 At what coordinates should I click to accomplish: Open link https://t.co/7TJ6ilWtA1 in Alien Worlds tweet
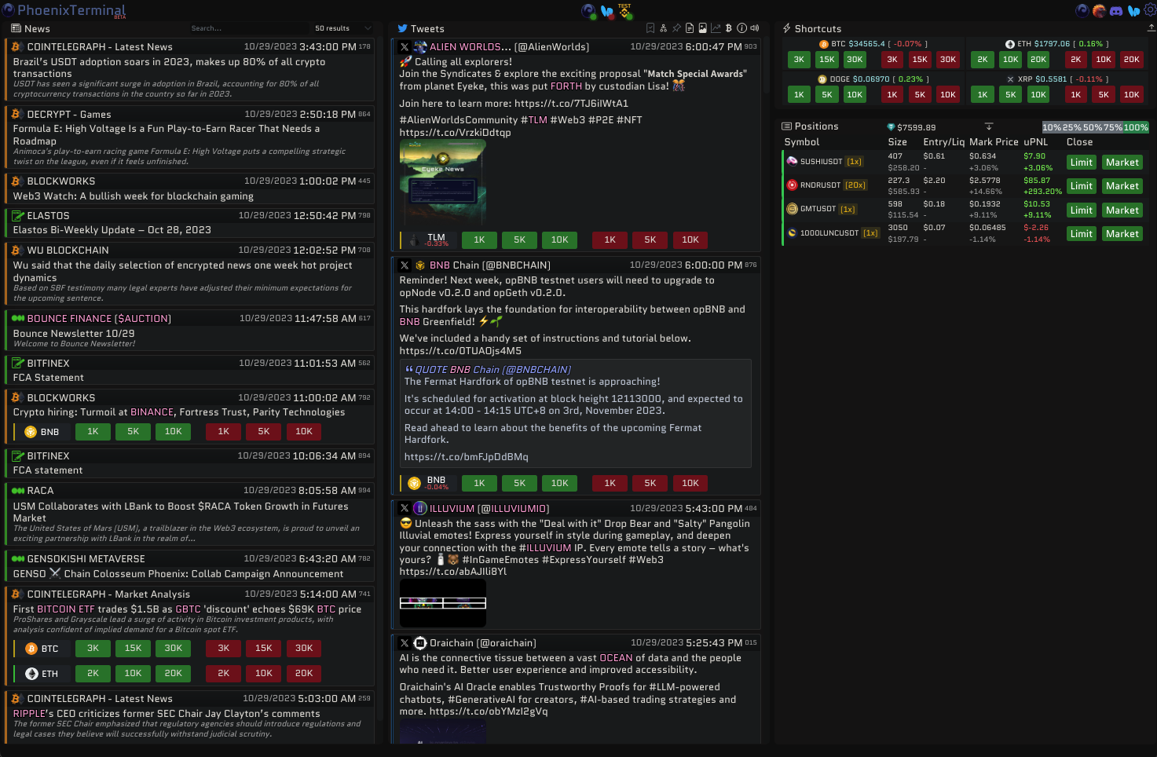pyautogui.click(x=571, y=104)
